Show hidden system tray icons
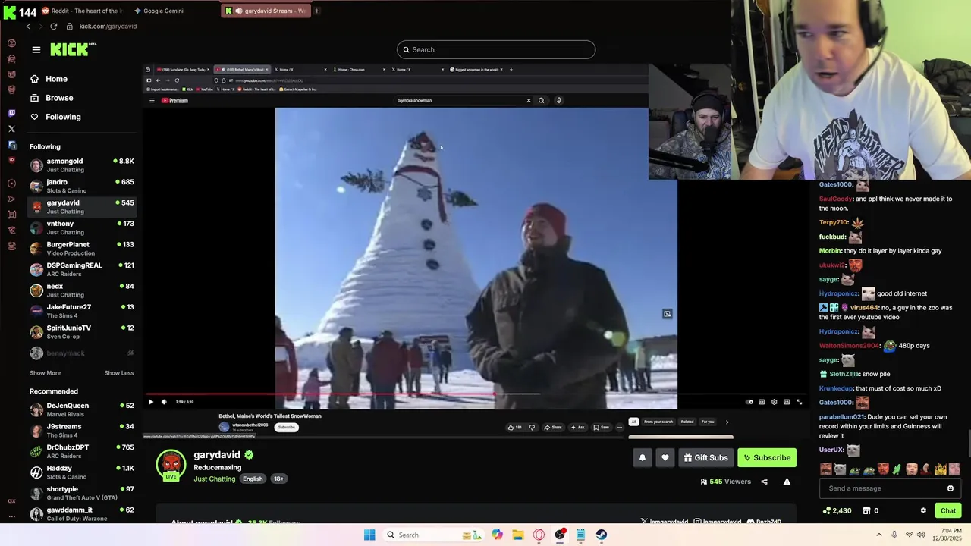The height and width of the screenshot is (546, 971). tap(879, 535)
